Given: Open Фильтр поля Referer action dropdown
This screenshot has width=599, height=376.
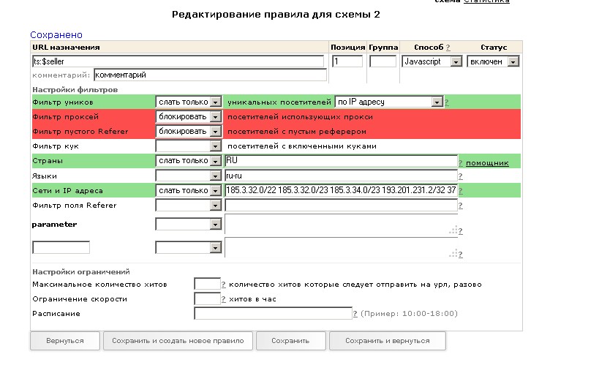Looking at the screenshot, I should click(189, 206).
